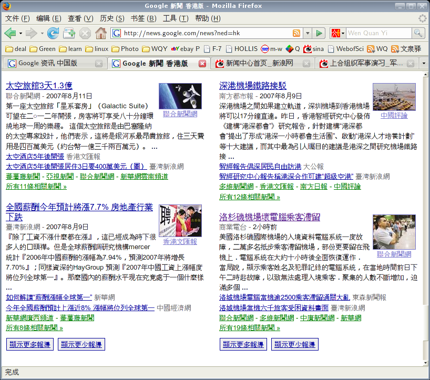Click the stranded passengers thumbnail image
This screenshot has height=380, width=430.
coord(394,232)
